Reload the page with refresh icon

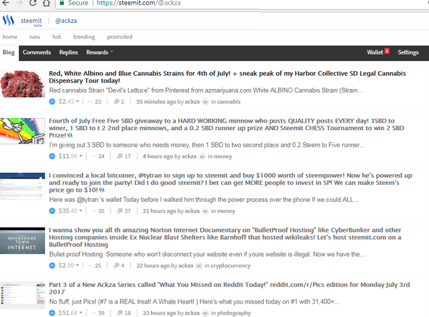(x=33, y=3)
